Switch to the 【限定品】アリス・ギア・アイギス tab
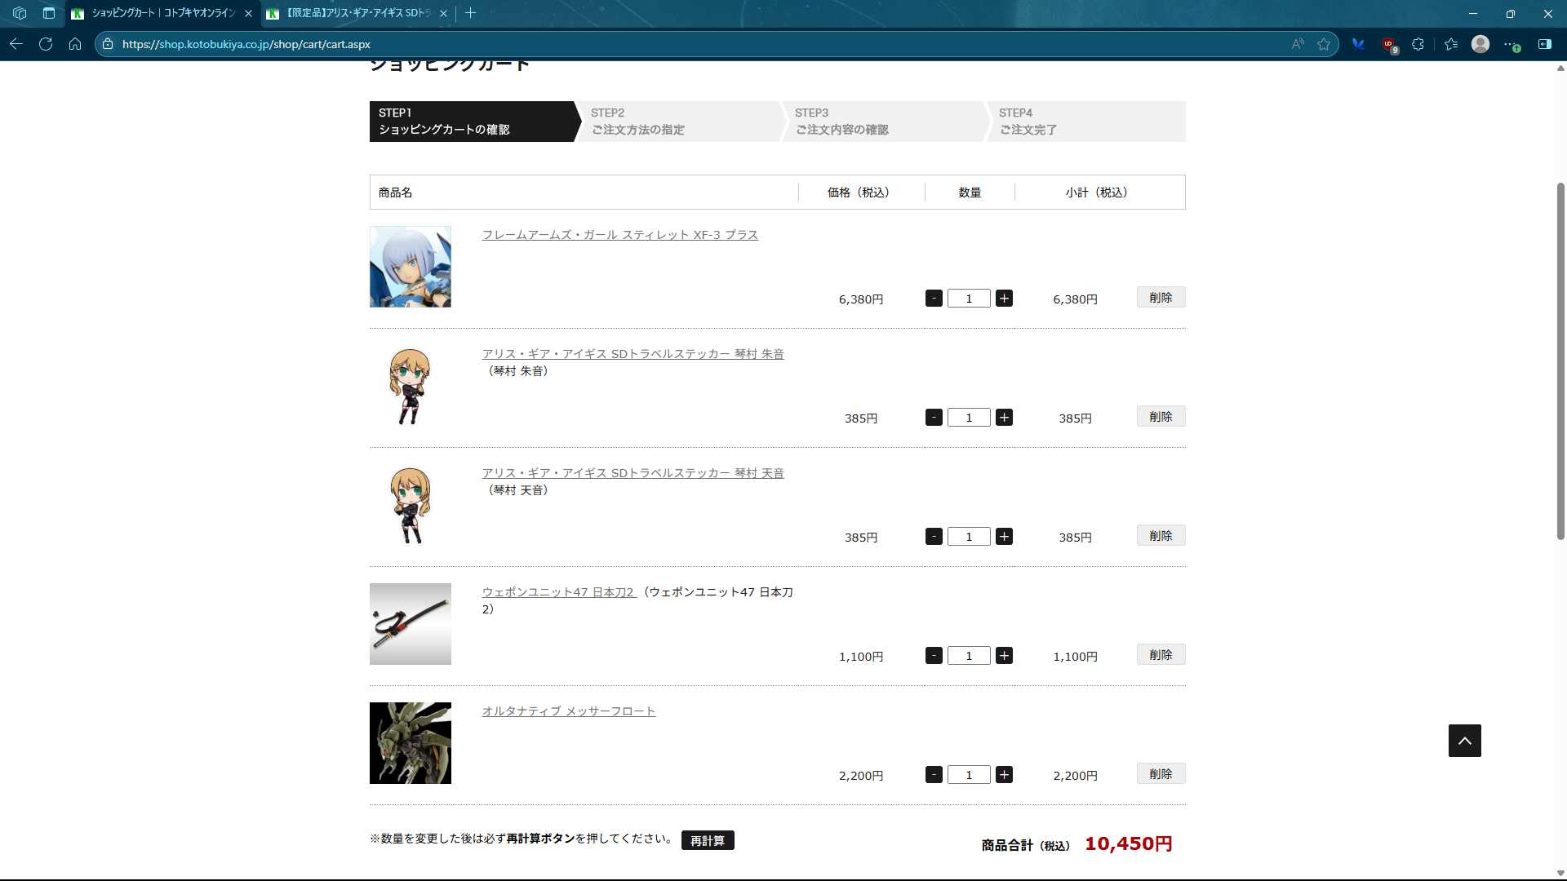 pyautogui.click(x=357, y=13)
